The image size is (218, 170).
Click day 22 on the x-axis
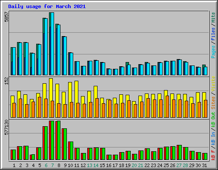[147, 165]
